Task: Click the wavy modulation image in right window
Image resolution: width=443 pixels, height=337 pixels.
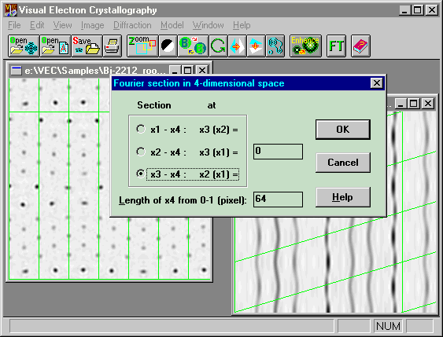Action: [335, 265]
